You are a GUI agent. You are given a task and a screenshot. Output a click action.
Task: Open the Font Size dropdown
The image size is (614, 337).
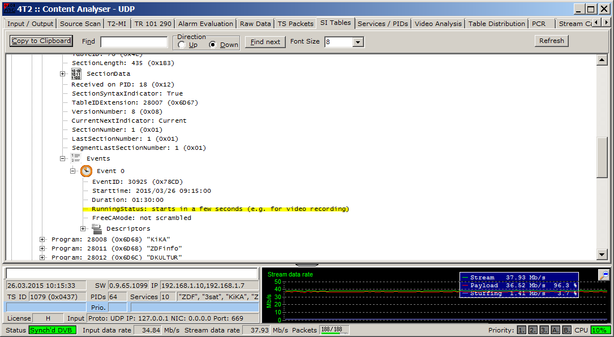[358, 42]
